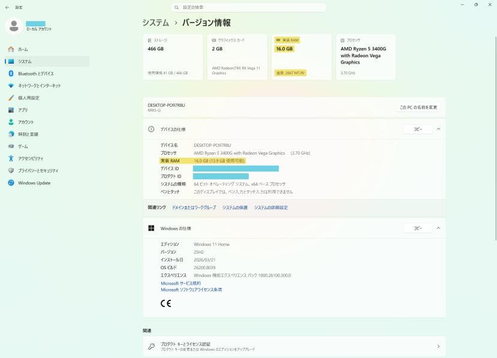Viewport: 497px width, 358px height.
Task: Click the 時刻と言語 globe icon
Action: 11,134
